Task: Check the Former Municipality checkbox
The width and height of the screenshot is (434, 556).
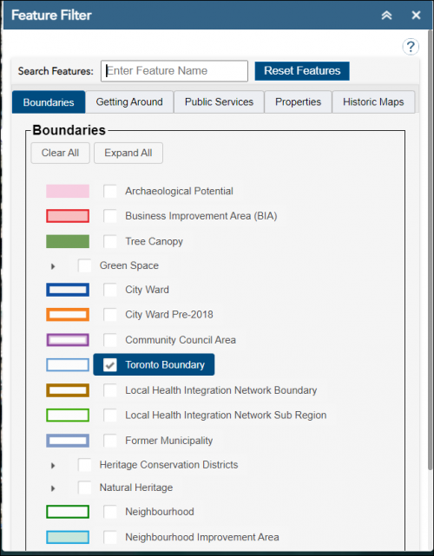Action: pos(110,441)
